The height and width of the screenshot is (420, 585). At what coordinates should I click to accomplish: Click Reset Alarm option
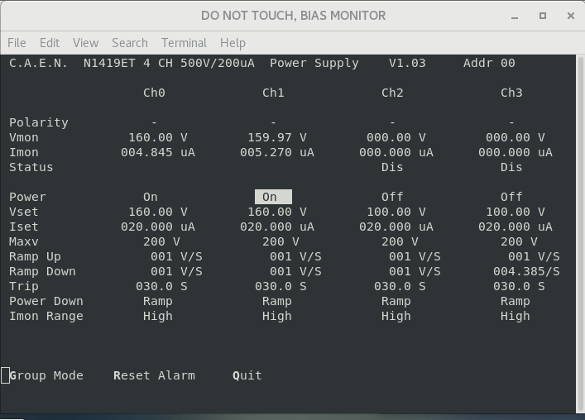(x=154, y=375)
